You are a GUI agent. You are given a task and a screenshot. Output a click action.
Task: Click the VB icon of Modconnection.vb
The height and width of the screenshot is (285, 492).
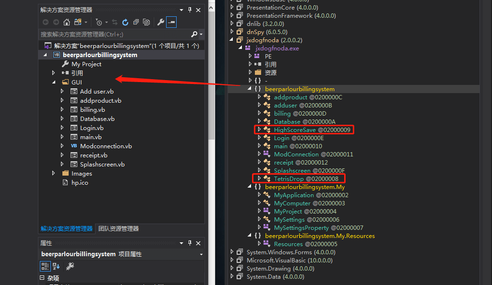pos(74,146)
